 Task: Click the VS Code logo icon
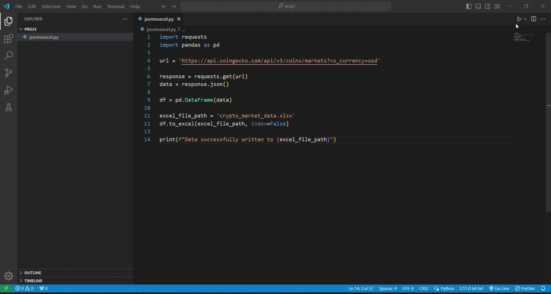6,6
